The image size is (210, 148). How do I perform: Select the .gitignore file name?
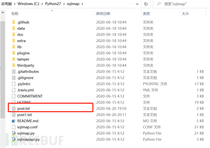(25, 78)
